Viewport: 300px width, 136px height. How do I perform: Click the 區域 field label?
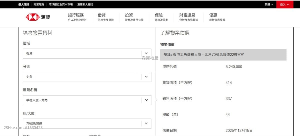(x=26, y=43)
